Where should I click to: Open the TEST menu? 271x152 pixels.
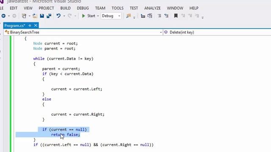(134, 8)
